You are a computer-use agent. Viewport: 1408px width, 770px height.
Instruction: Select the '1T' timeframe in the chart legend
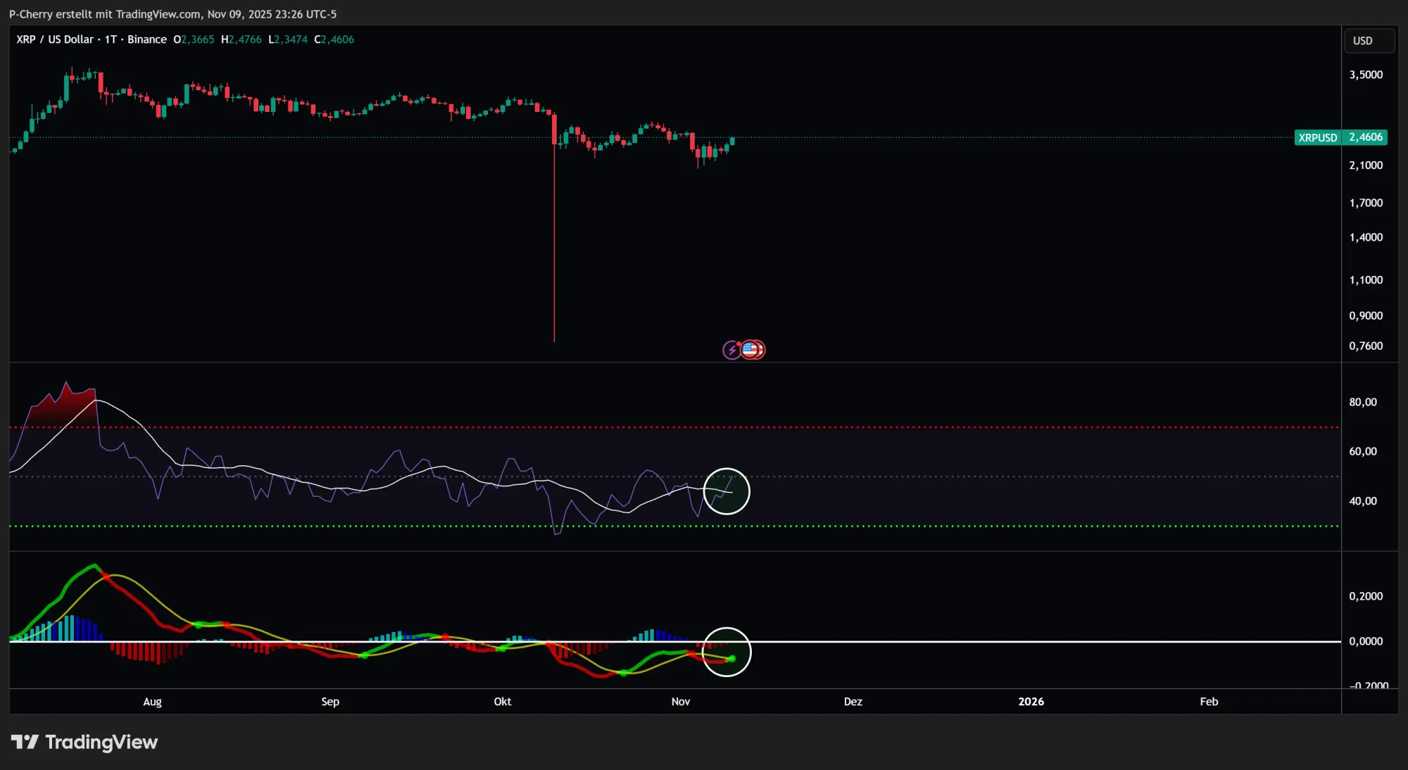tap(109, 39)
